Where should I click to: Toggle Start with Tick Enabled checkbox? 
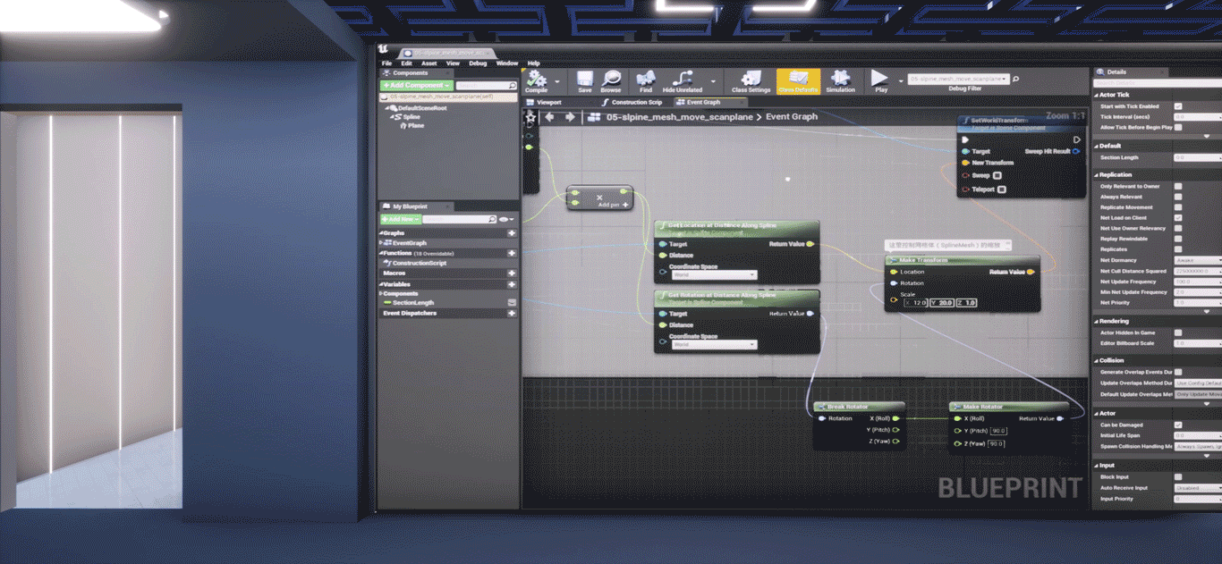(x=1178, y=106)
